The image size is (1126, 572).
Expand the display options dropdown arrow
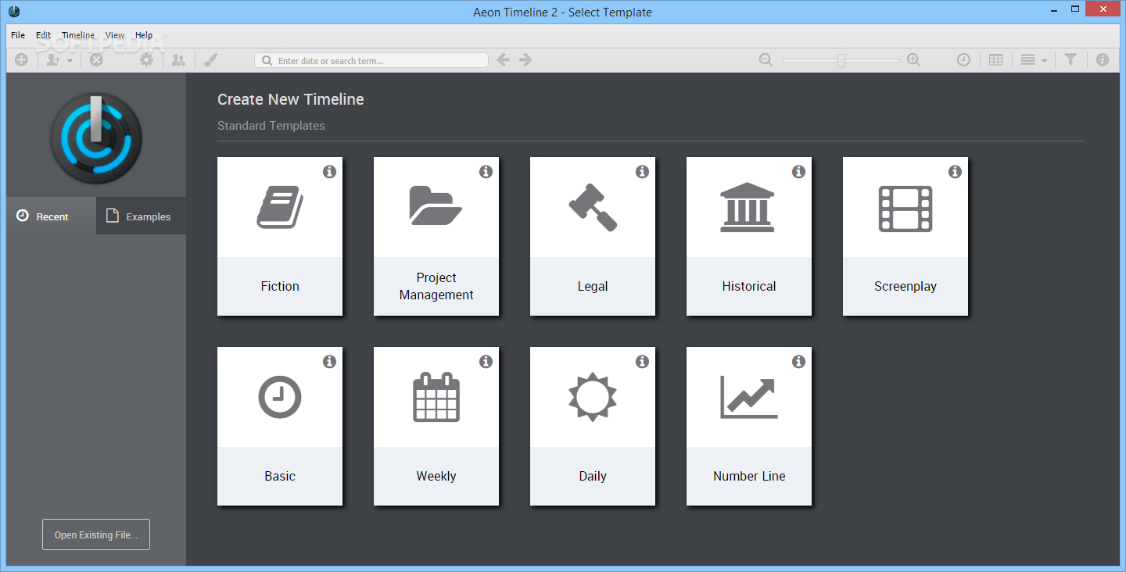tap(1044, 61)
